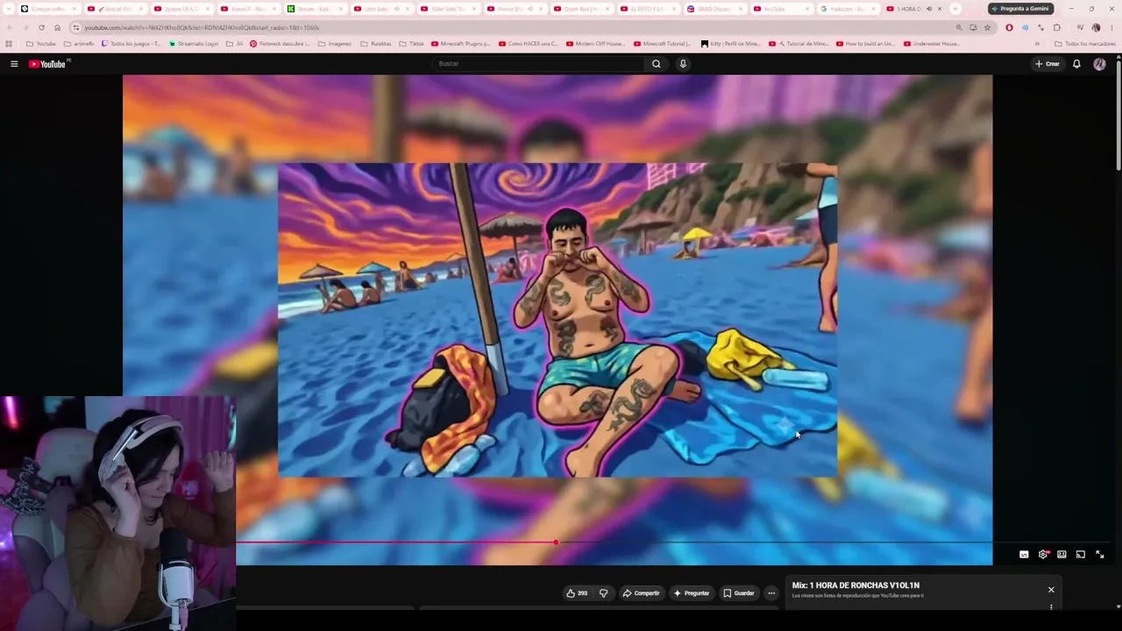
Task: Exit full screen on the video player
Action: 1099,554
